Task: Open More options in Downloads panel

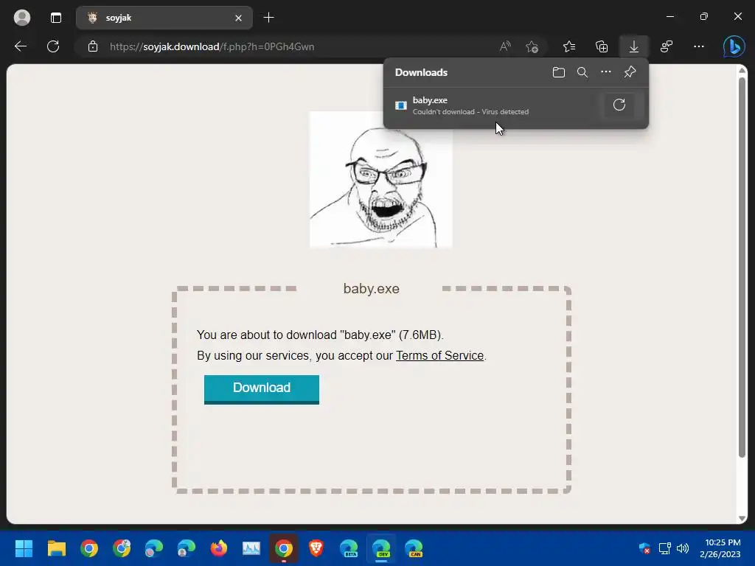Action: coord(606,72)
